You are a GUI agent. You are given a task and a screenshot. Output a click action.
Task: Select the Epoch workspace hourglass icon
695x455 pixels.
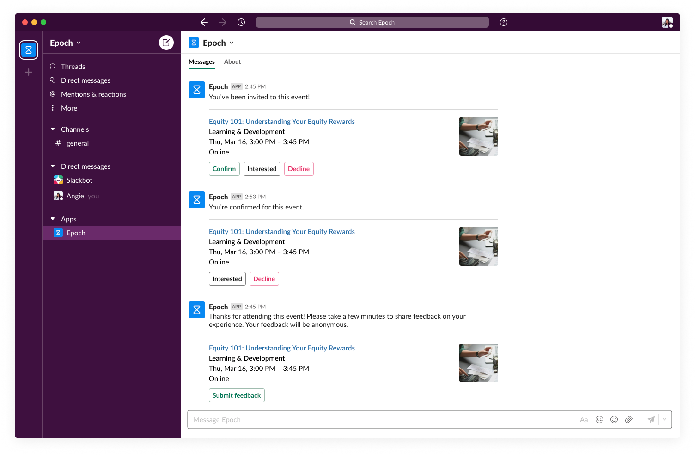click(29, 50)
